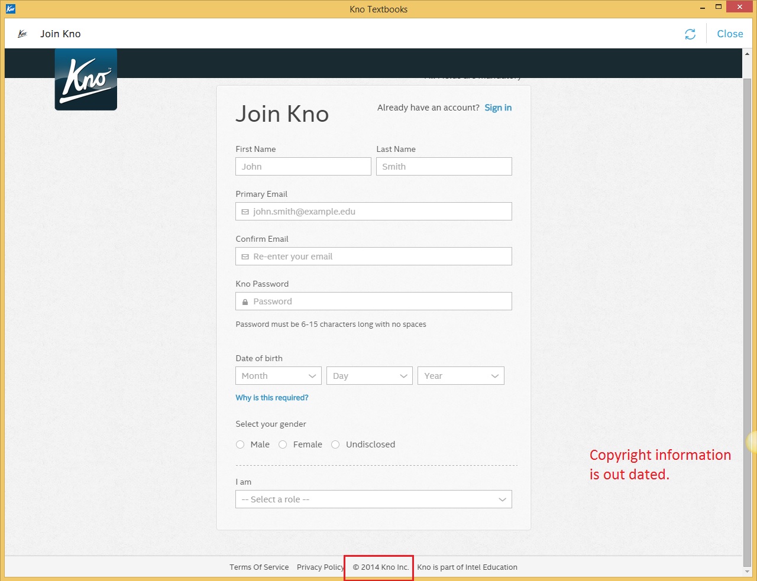This screenshot has height=581, width=757.
Task: Select the Undisclosed gender option
Action: (x=335, y=444)
